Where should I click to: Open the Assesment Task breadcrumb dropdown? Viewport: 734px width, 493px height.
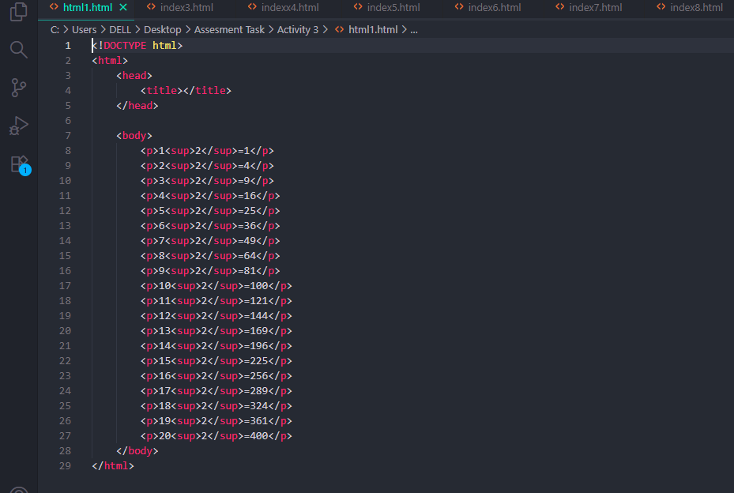coord(229,29)
